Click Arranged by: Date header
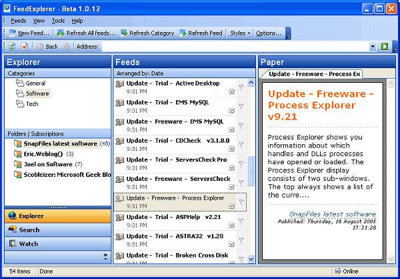 [185, 73]
